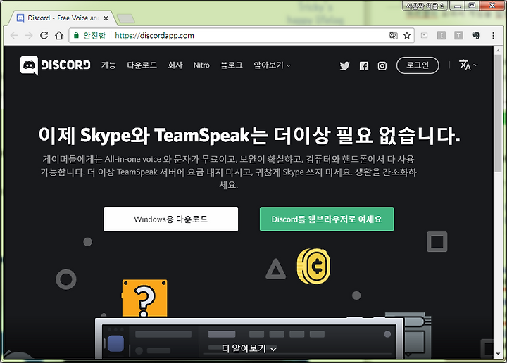Viewport: 507px width, 363px height.
Task: Click Discord를 웹브라우저로 여세요 button
Action: [x=327, y=219]
